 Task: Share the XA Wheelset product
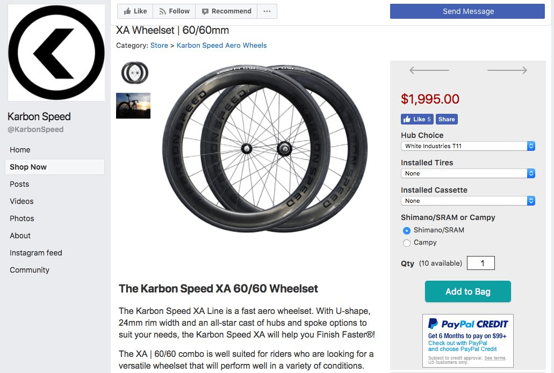[x=447, y=119]
